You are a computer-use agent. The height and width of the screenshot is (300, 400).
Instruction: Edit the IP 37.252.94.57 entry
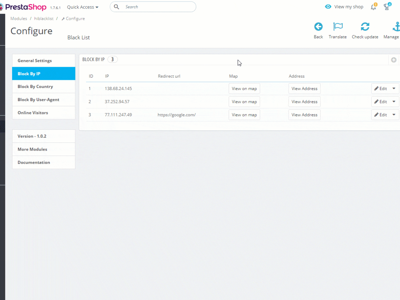(381, 102)
